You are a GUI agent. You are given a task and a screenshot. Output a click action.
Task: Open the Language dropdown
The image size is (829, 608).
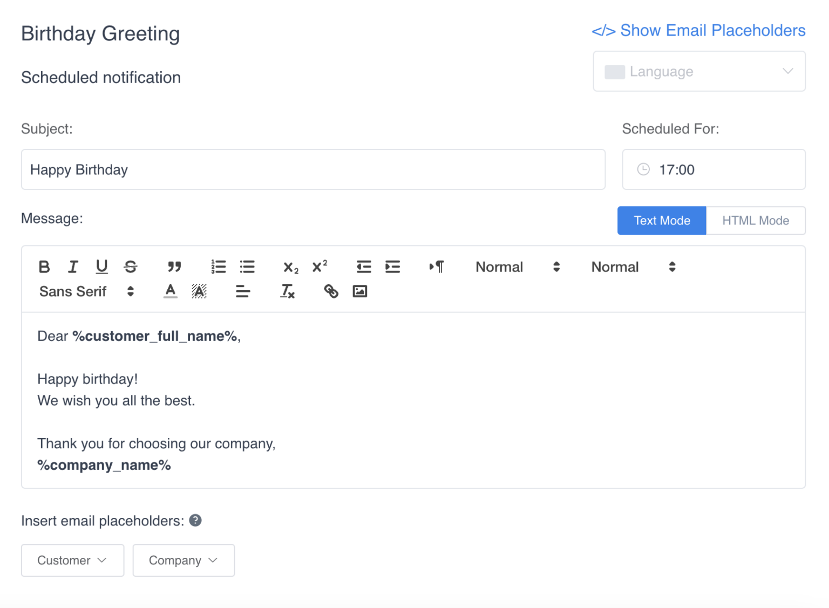click(699, 71)
